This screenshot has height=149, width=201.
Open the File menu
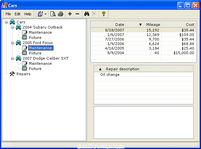coord(8,14)
